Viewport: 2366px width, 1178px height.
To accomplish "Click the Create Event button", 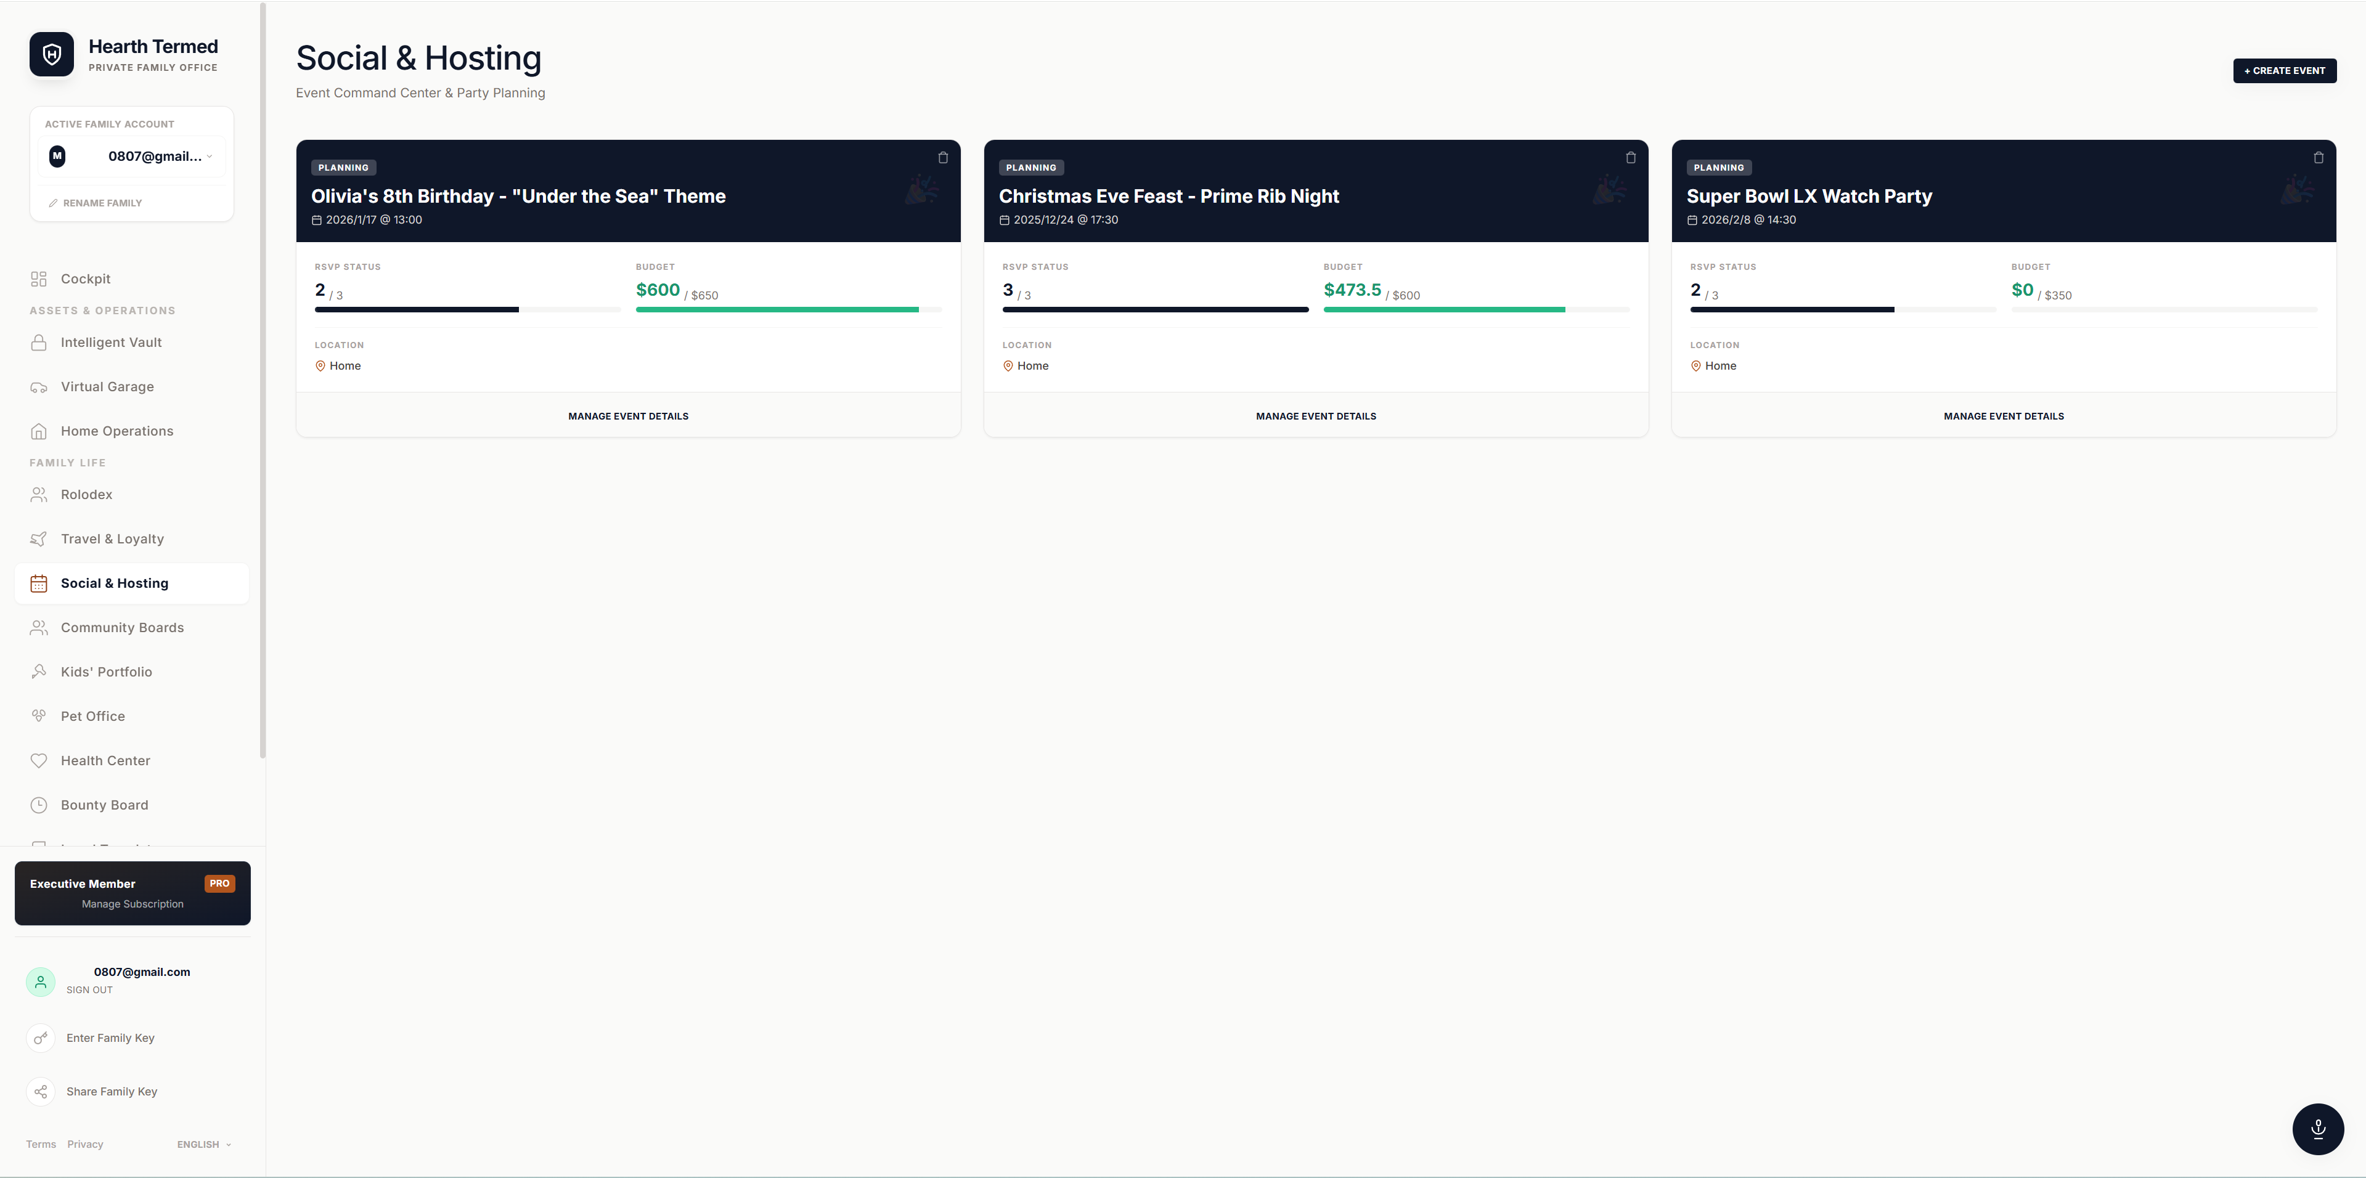I will pyautogui.click(x=2283, y=71).
